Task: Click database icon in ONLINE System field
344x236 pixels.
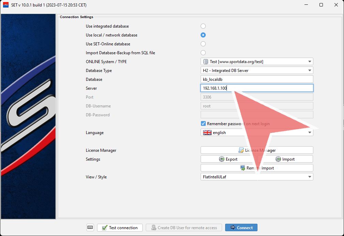Action: (x=206, y=62)
